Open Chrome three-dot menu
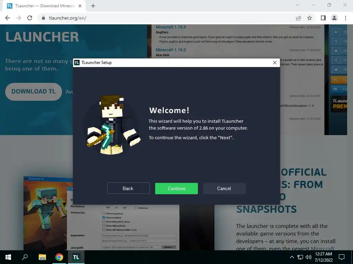353x264 pixels. tap(345, 18)
